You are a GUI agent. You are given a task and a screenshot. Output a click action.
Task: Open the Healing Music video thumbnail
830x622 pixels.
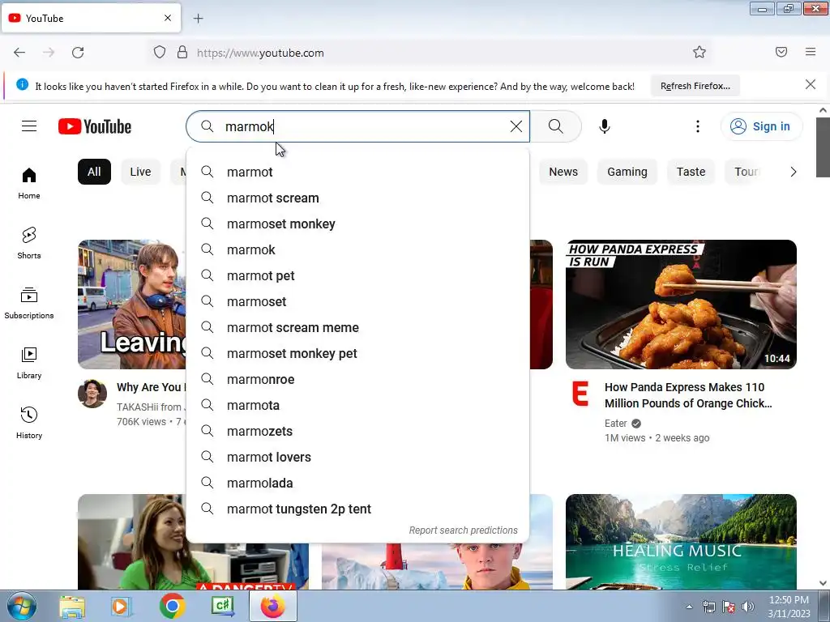coord(681,542)
